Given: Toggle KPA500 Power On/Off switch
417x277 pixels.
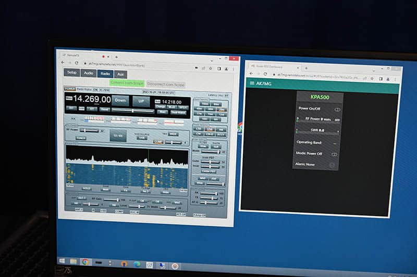Looking at the screenshot, I should pyautogui.click(x=337, y=110).
